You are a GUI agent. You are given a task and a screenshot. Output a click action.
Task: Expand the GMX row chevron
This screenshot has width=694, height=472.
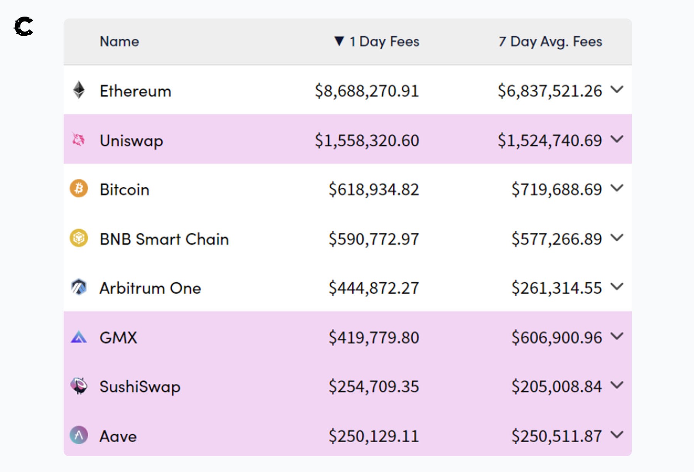[617, 336]
